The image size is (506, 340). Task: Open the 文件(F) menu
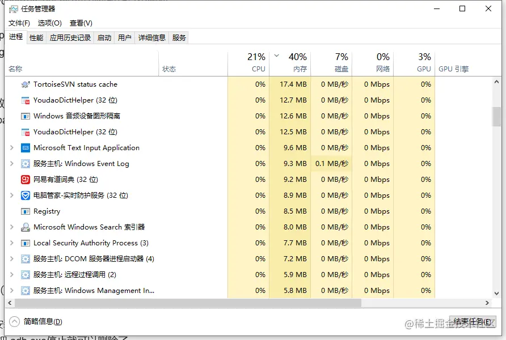(19, 23)
